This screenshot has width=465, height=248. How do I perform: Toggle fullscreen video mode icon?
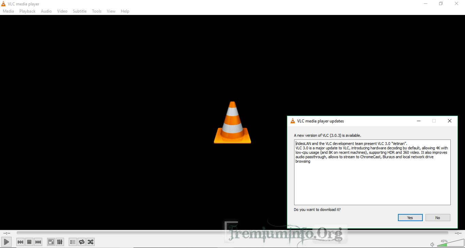click(x=51, y=242)
